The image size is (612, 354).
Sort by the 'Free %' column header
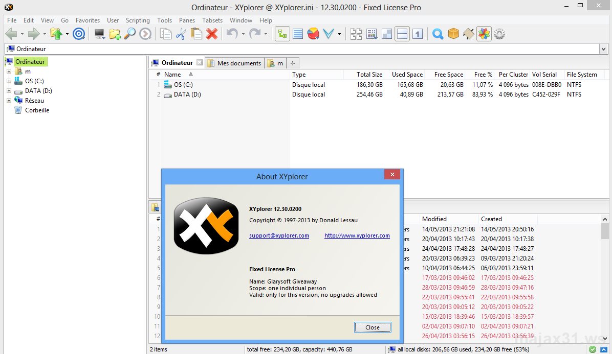pos(480,75)
